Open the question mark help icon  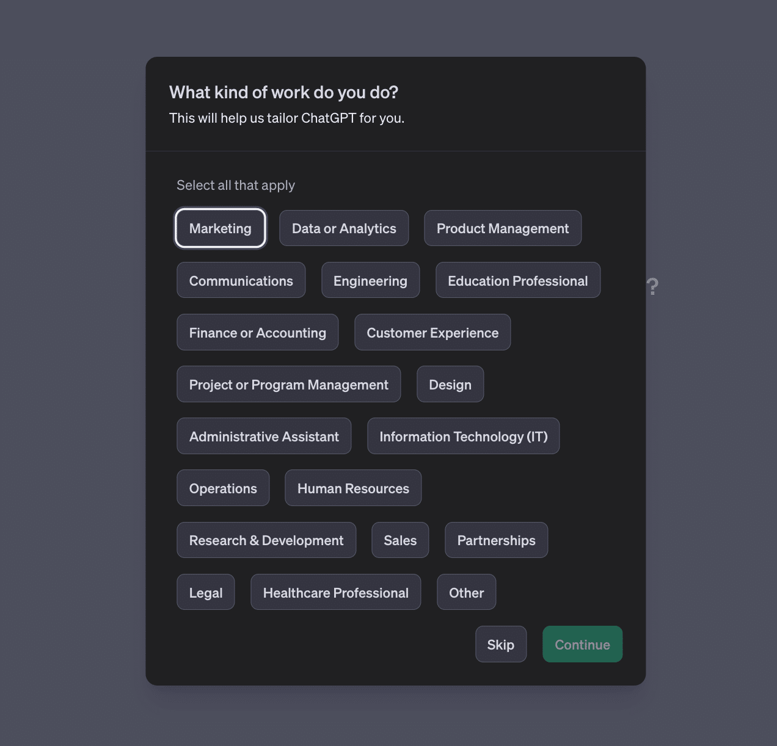click(x=652, y=286)
